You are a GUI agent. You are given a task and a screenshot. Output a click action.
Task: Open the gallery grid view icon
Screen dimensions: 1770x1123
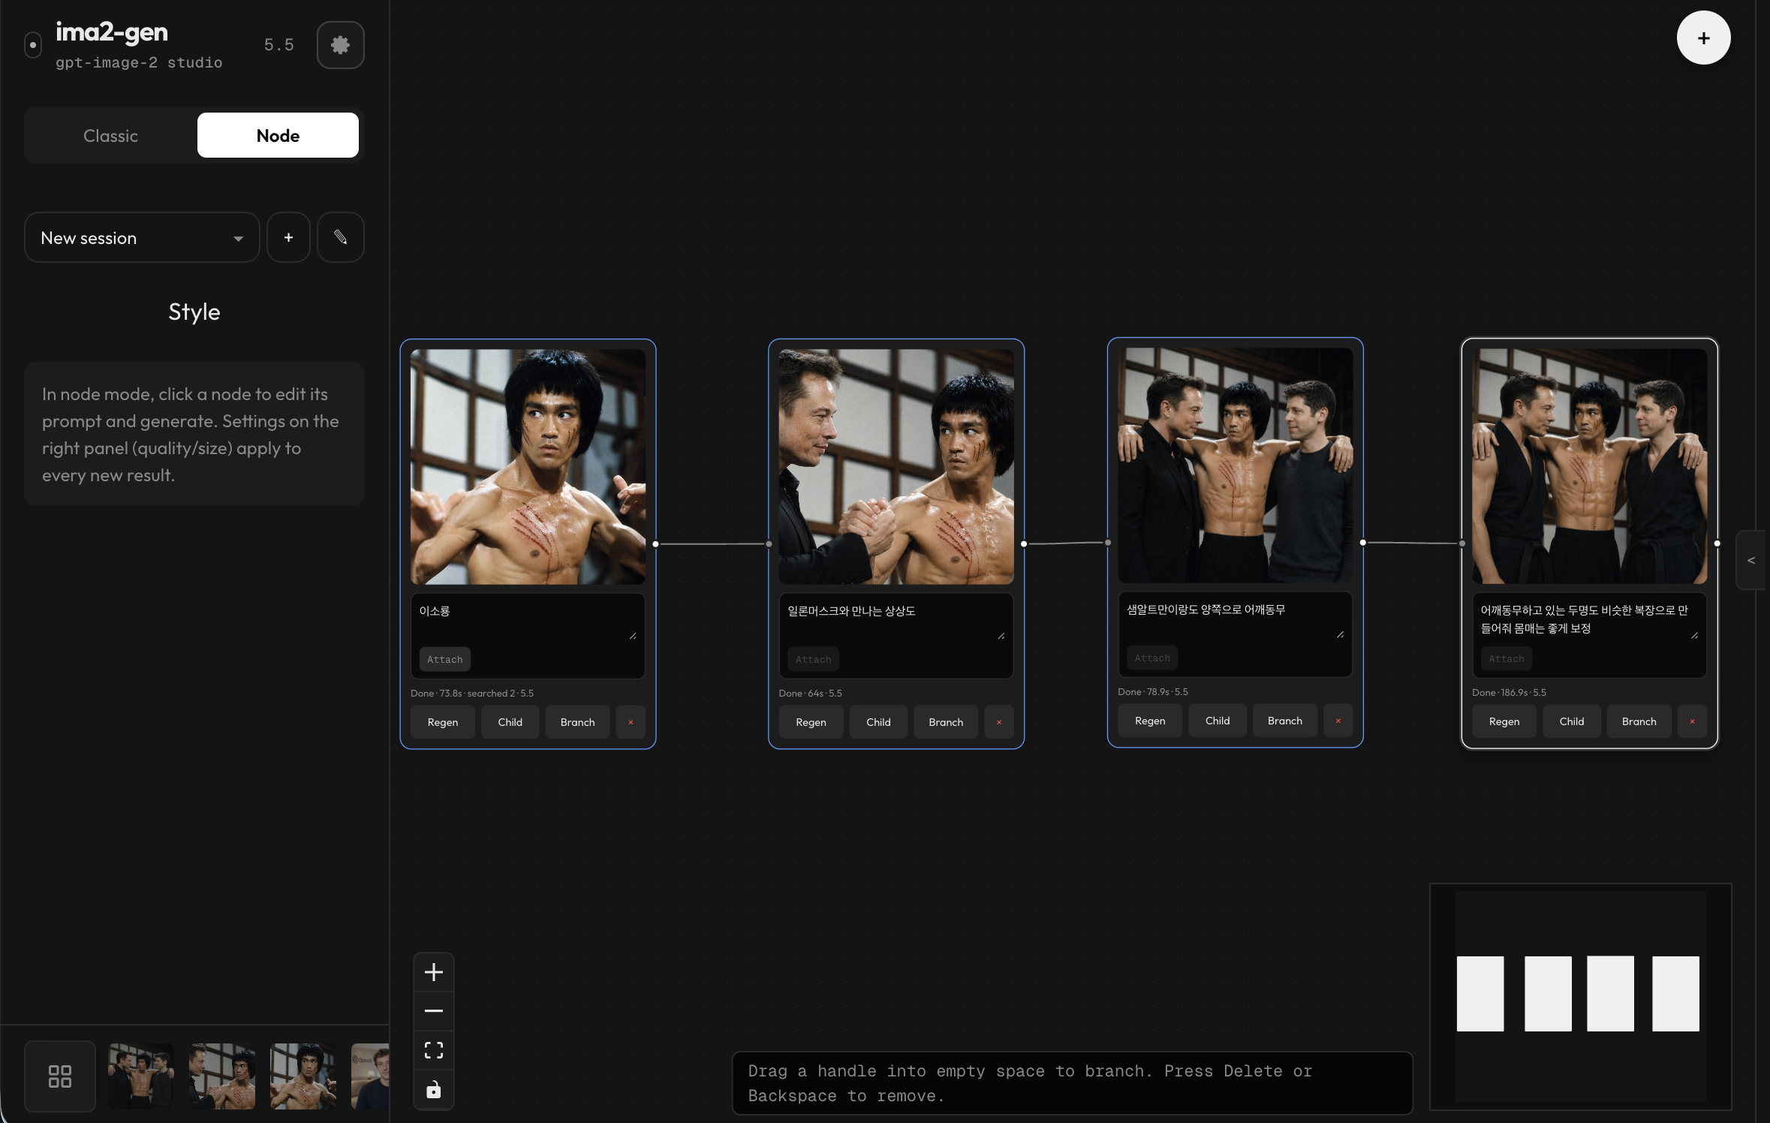(60, 1076)
